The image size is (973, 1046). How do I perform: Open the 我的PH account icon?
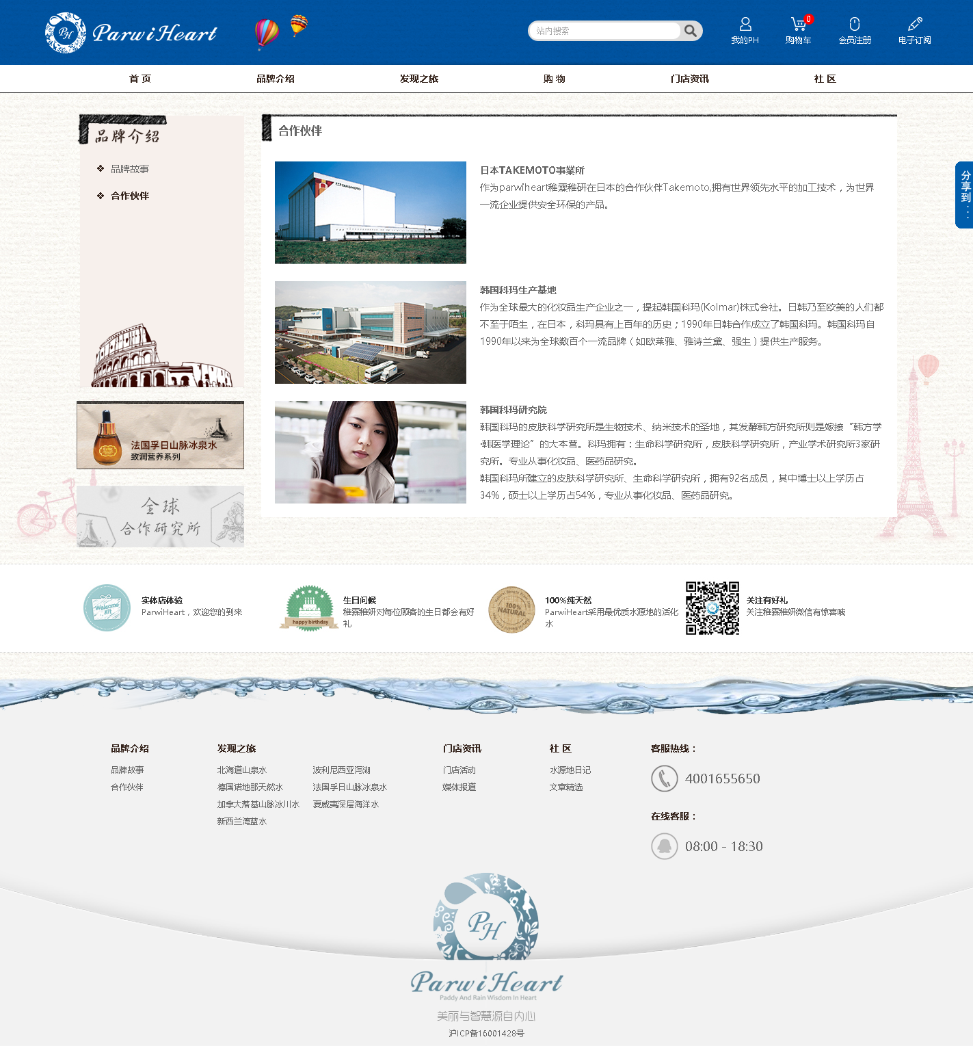point(745,25)
